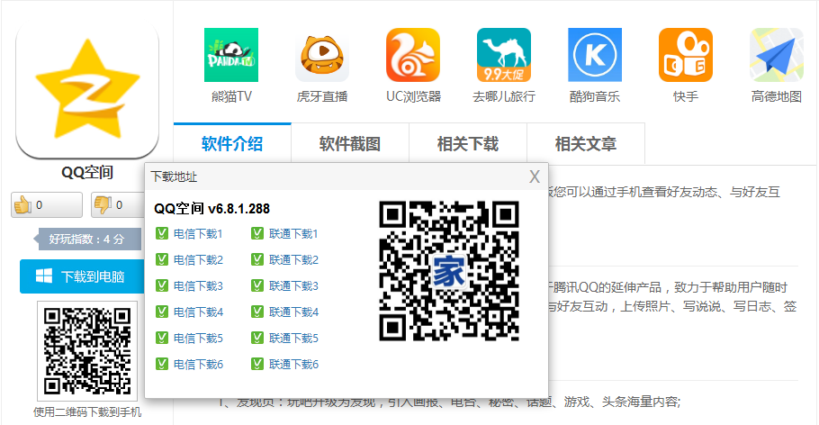819x425 pixels.
Task: Click the 下载到电脑 download button
Action: (82, 276)
